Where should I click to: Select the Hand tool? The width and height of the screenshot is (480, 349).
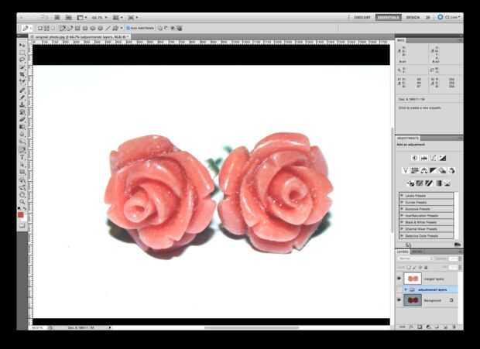point(22,194)
